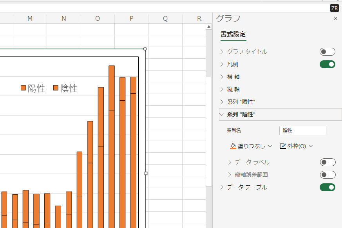
Task: Enable the データ ラベル toggle
Action: click(328, 162)
